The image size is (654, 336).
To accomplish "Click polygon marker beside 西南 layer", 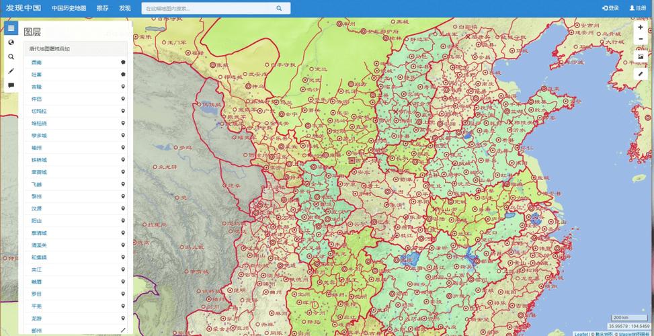I will pos(123,62).
